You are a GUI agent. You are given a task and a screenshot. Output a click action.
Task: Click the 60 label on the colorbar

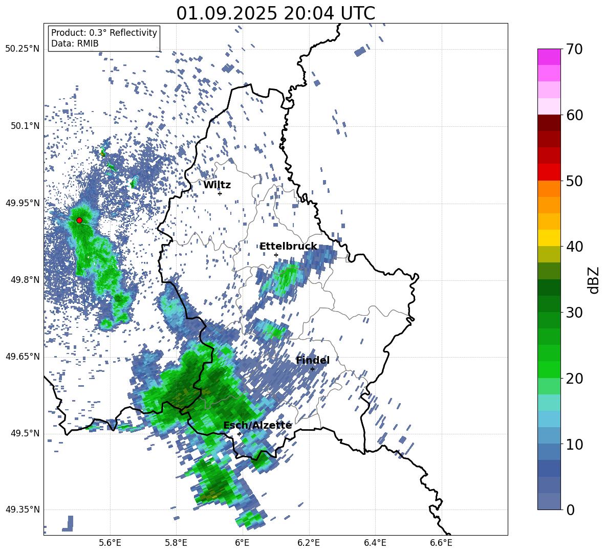574,115
